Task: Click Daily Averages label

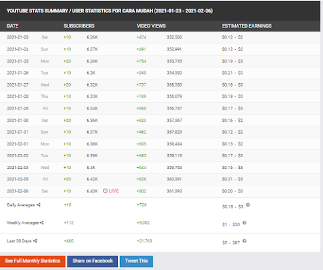Action: [21, 205]
